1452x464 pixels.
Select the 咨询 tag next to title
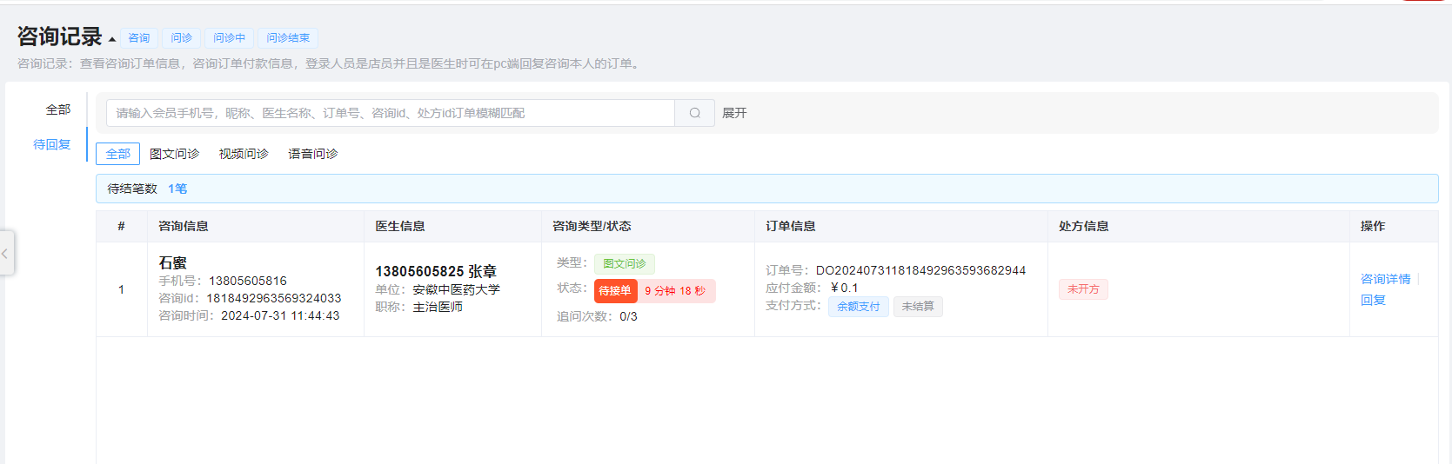tap(139, 38)
